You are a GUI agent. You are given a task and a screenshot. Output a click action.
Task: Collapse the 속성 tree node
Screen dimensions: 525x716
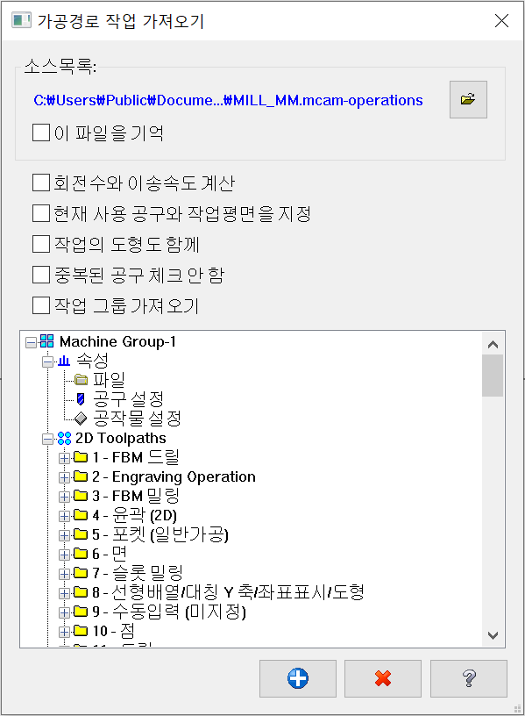pyautogui.click(x=47, y=362)
